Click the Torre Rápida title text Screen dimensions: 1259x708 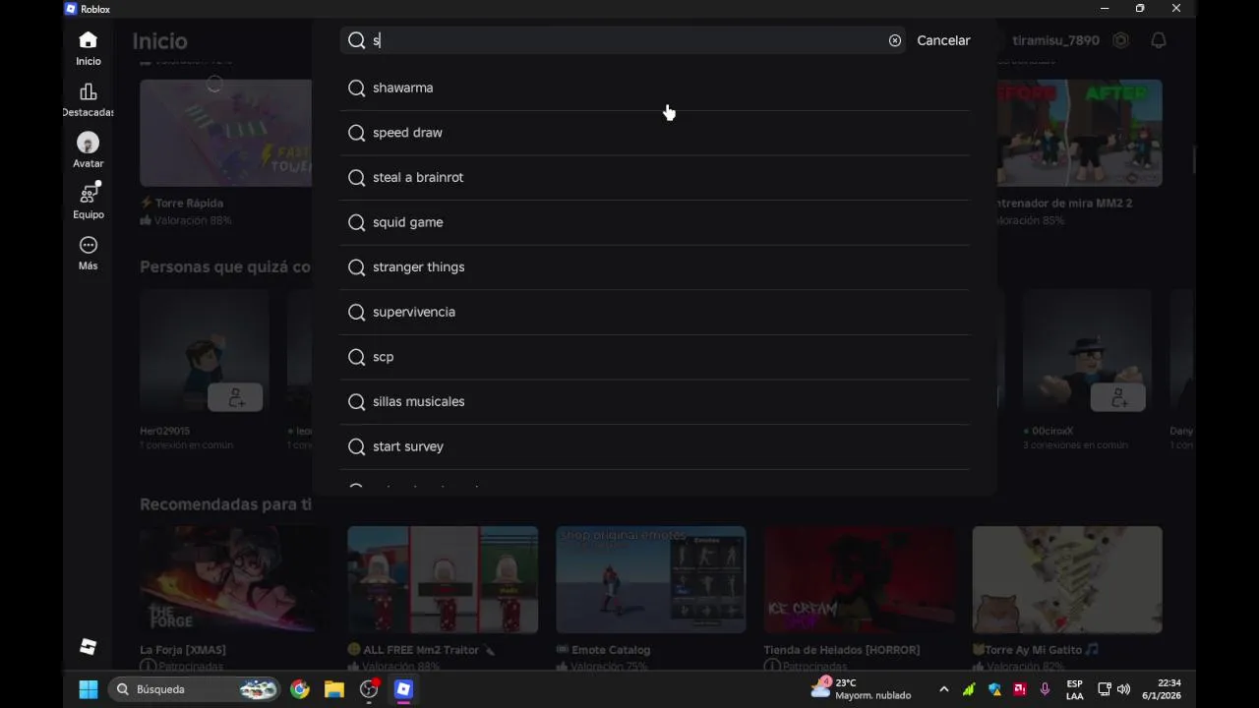click(182, 204)
